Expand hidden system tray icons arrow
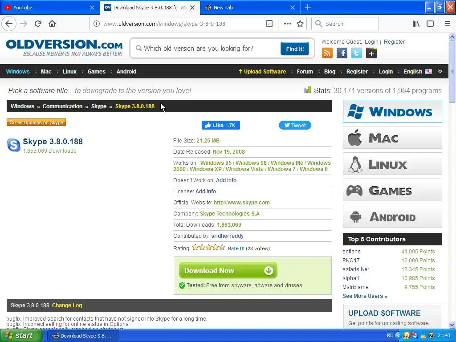456x342 pixels. pos(399,336)
